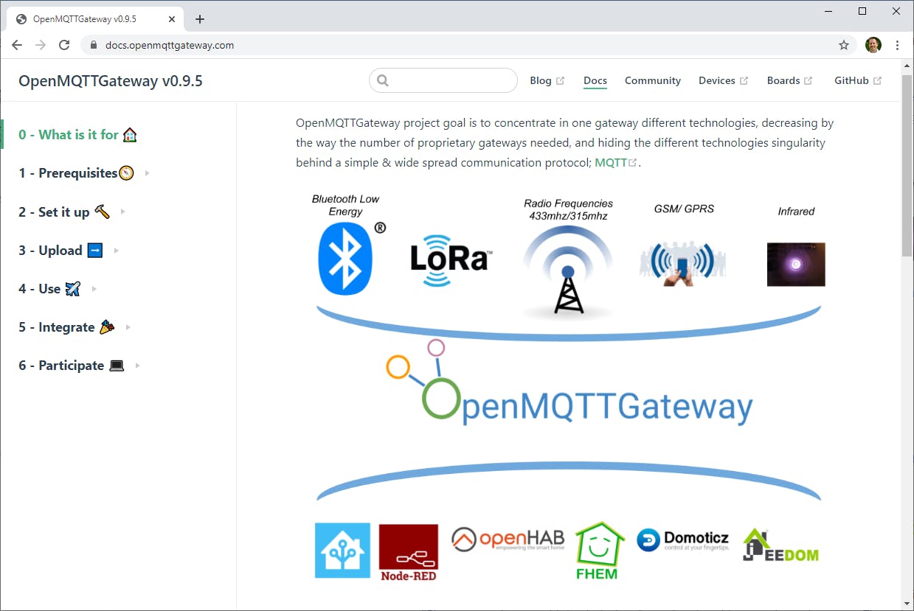The width and height of the screenshot is (914, 611).
Task: Open the Boards external link
Action: [789, 80]
